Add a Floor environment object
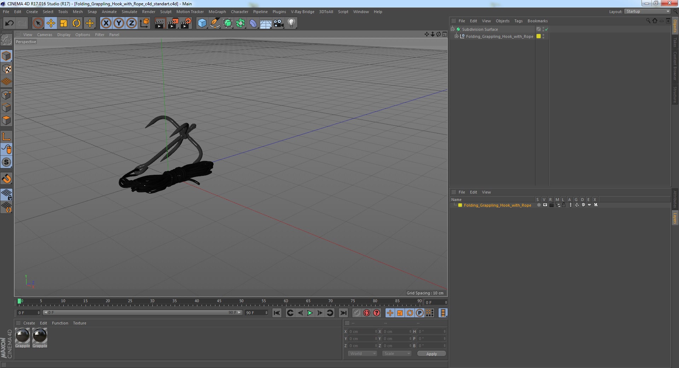The image size is (679, 368). (x=266, y=23)
